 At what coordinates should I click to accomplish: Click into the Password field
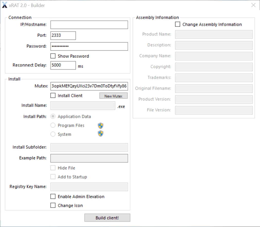[x=89, y=46]
